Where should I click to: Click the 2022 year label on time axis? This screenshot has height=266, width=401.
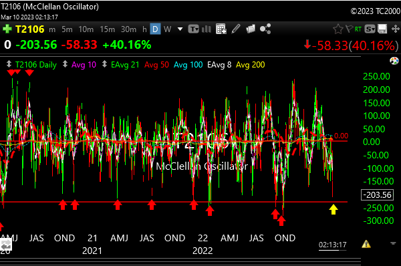203,251
